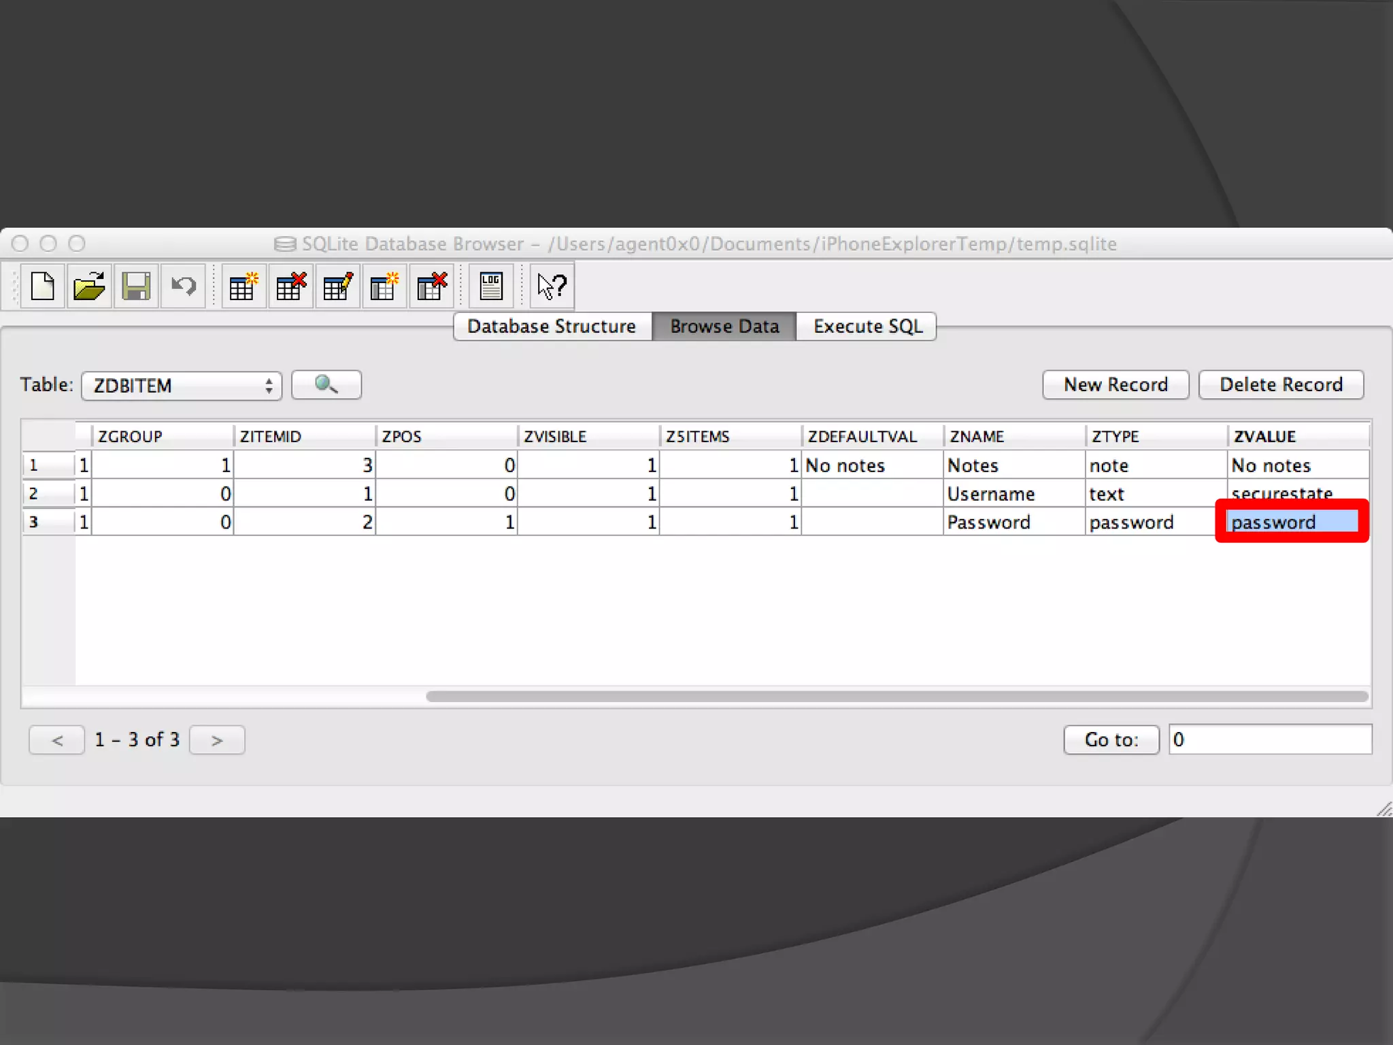
Task: Click the Open Database folder icon
Action: click(89, 286)
